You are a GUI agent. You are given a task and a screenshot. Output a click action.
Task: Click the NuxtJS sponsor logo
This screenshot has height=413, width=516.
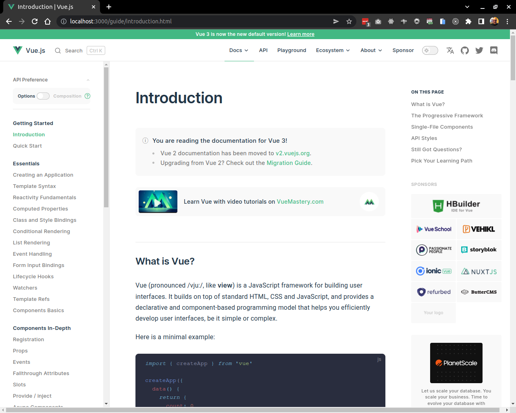click(x=479, y=271)
